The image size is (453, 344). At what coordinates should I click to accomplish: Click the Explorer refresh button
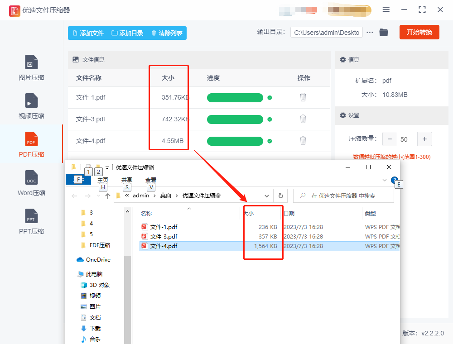coord(280,196)
